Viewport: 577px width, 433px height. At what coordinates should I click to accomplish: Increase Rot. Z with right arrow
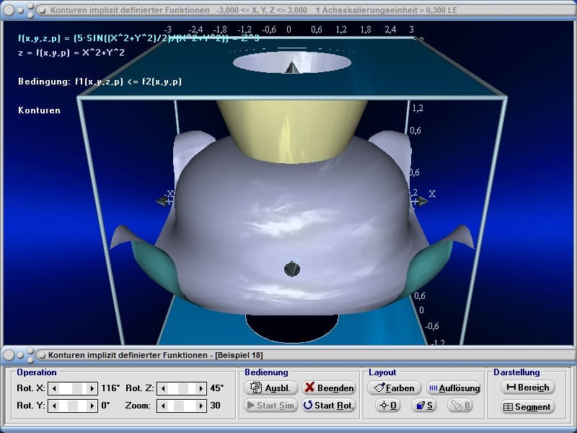[201, 388]
